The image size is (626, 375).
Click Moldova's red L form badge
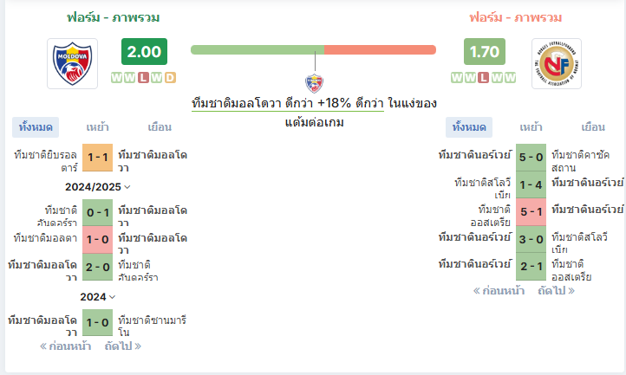(143, 77)
